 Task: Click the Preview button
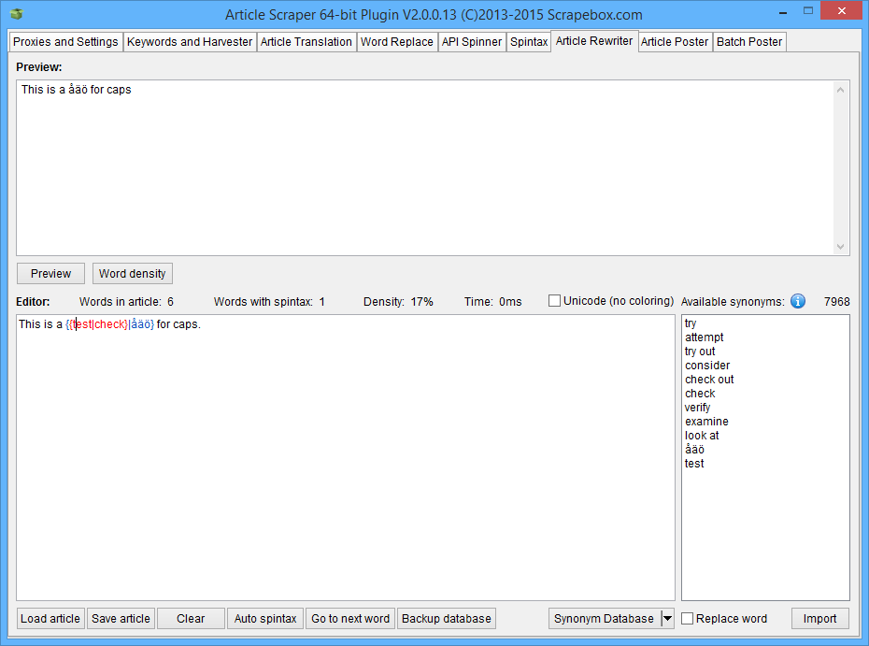(x=51, y=273)
